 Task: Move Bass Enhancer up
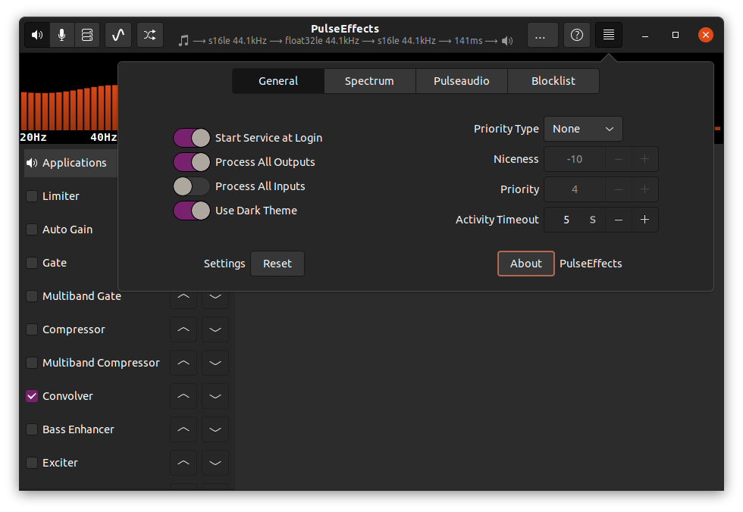click(183, 429)
